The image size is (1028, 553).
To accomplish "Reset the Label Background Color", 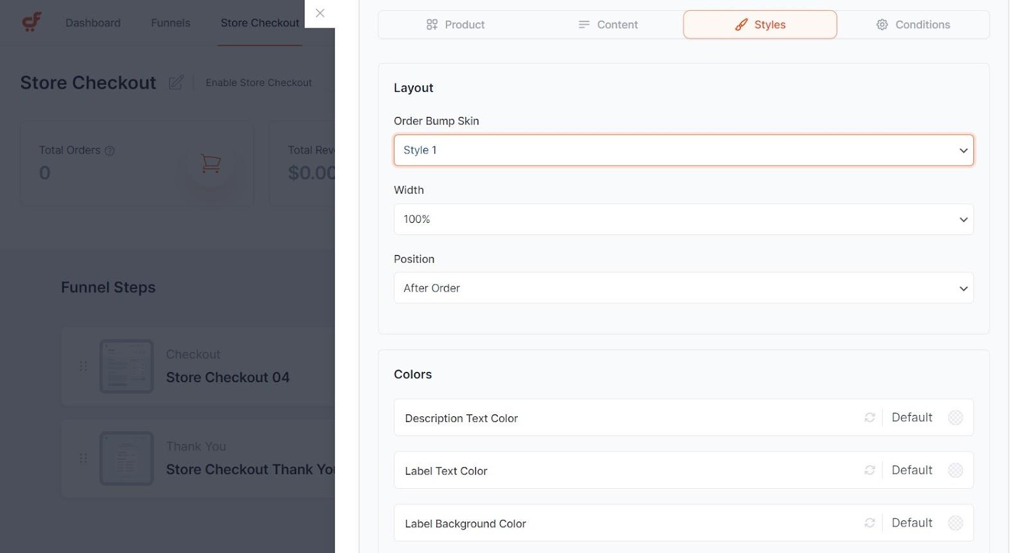I will click(870, 523).
